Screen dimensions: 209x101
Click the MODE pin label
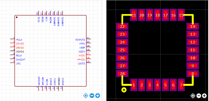tap(51, 20)
